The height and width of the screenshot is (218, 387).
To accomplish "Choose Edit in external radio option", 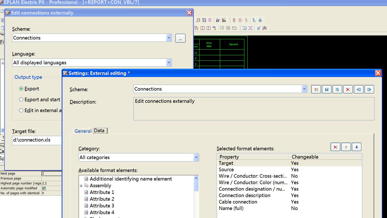I will tap(21, 110).
